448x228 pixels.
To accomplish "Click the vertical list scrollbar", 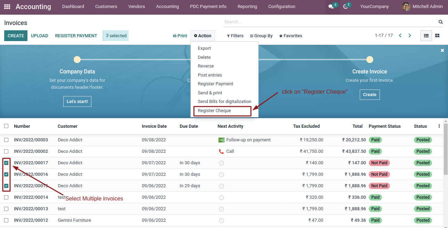I will 446,149.
